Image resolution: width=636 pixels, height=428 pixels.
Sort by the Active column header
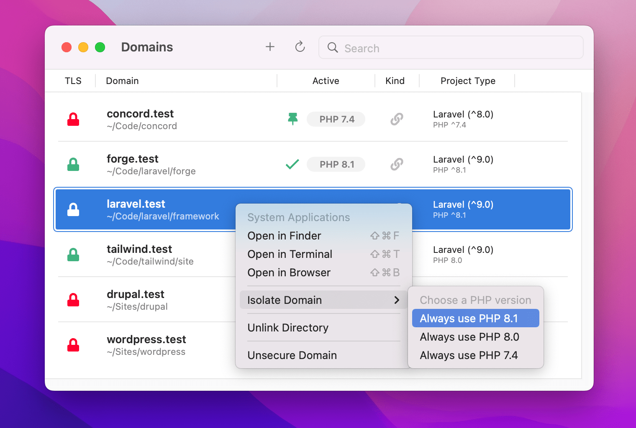click(326, 81)
